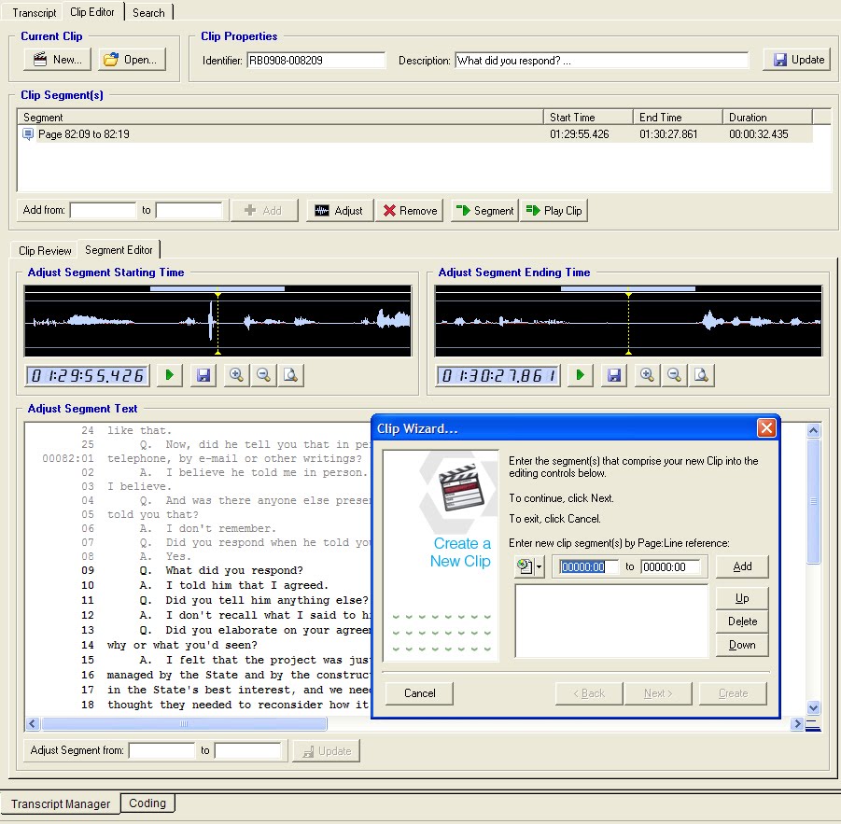Play the full clip with Play Clip

pyautogui.click(x=553, y=210)
